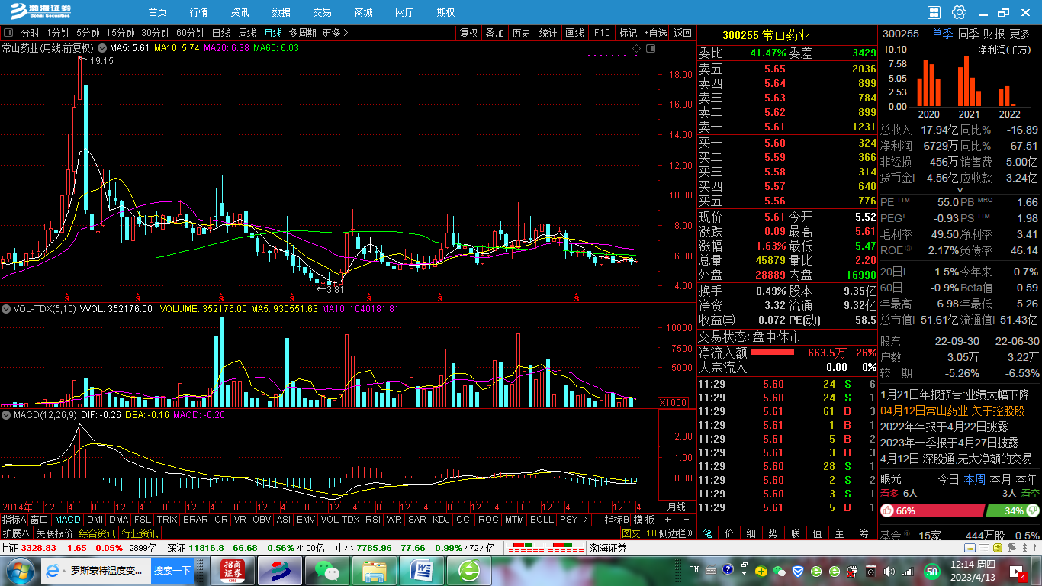
Task: Switch to Bohai Securities taskbar app
Action: 280,571
